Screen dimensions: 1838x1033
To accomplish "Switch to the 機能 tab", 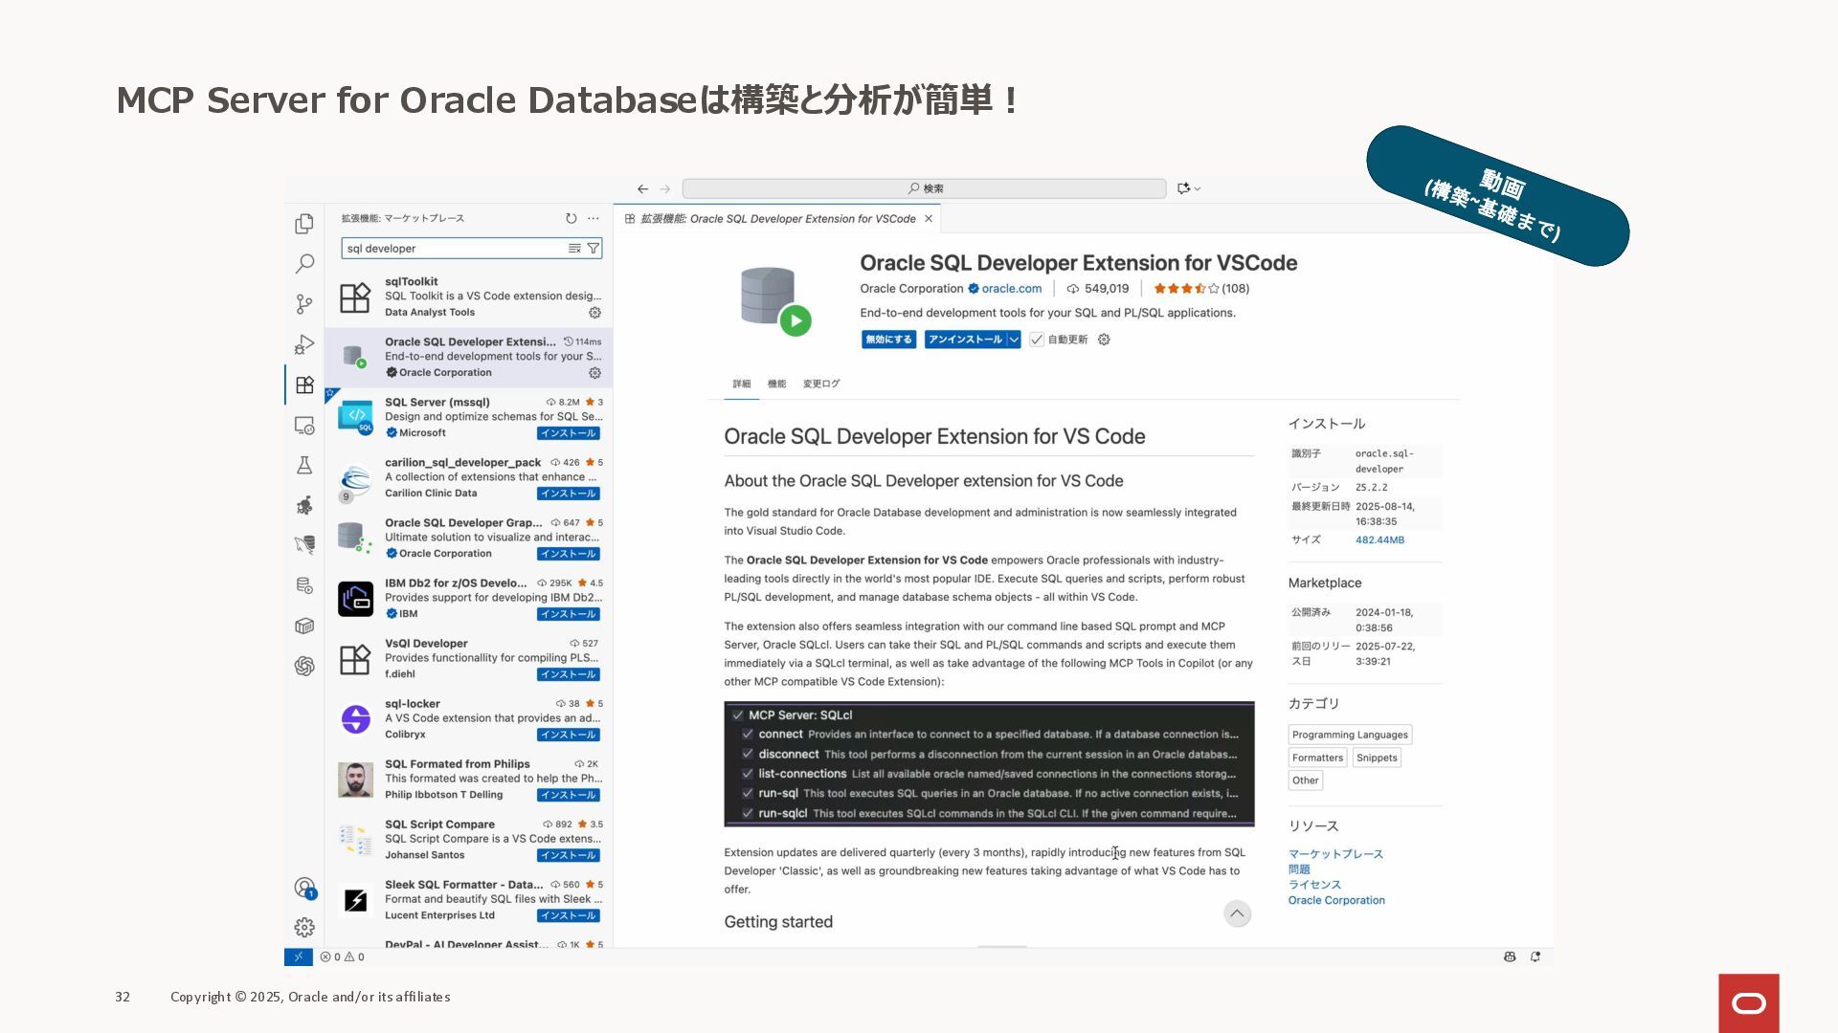I will 776,384.
